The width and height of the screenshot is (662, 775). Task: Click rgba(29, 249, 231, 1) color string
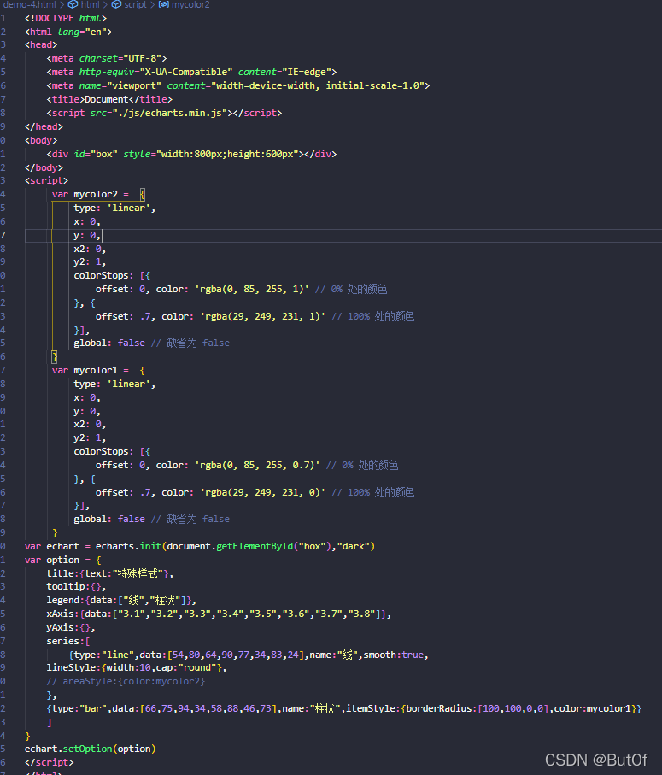coord(263,316)
